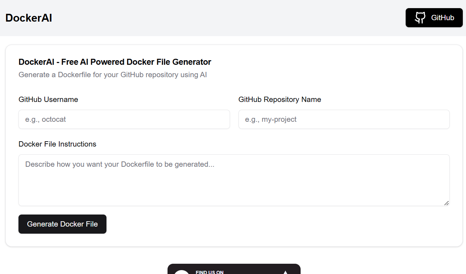
Task: Click the placeholder text e.g., octocat
Action: pyautogui.click(x=45, y=119)
